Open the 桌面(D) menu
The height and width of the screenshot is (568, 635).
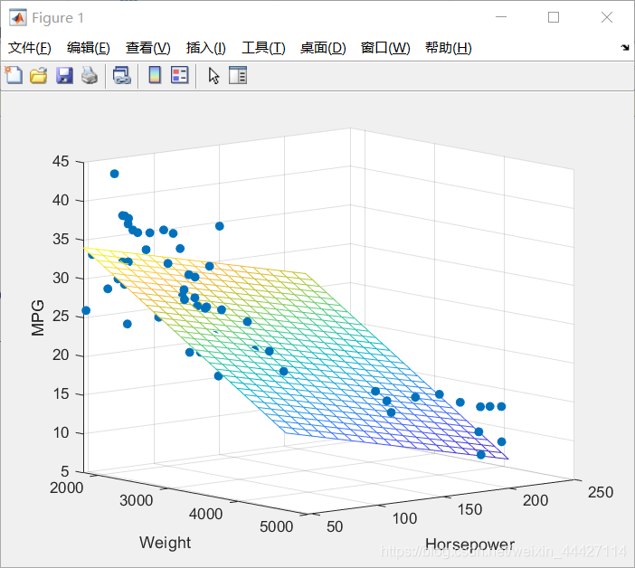tap(323, 48)
